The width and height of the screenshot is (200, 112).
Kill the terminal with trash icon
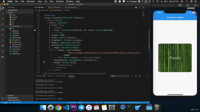[140, 76]
